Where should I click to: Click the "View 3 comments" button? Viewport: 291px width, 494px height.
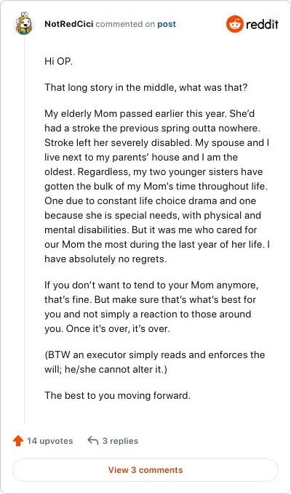point(145,470)
